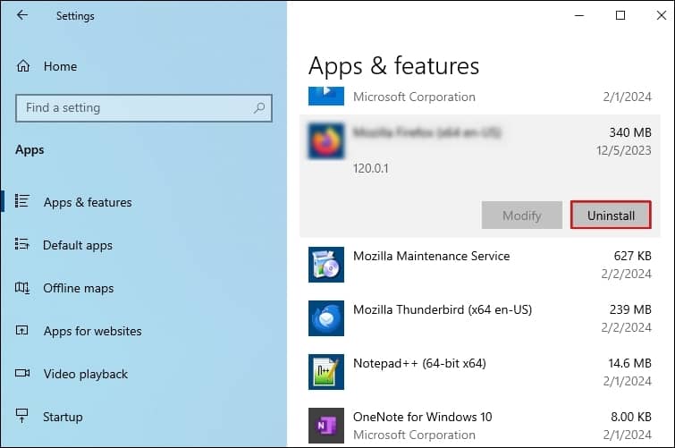Image resolution: width=675 pixels, height=448 pixels.
Task: Click the Apps sidebar category heading
Action: 30,150
